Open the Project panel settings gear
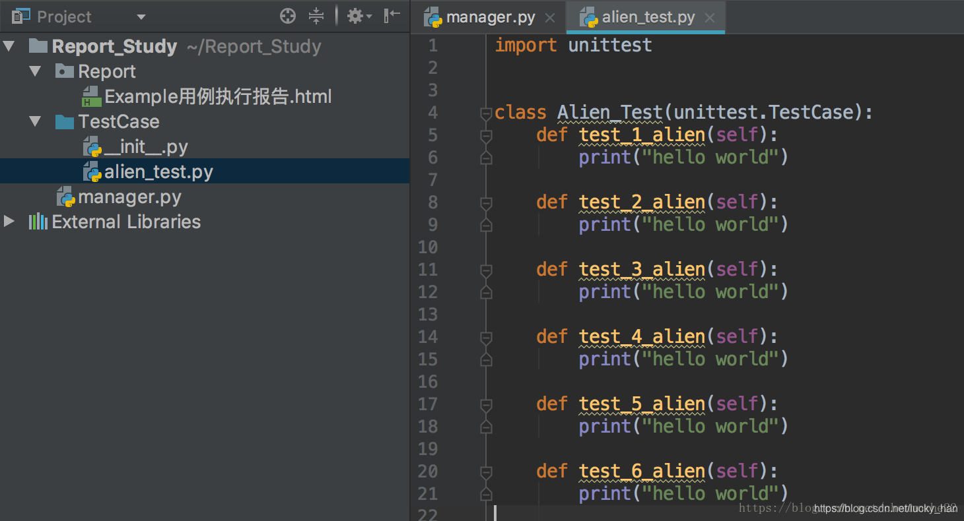Screen dimensions: 964x521 click(x=355, y=16)
